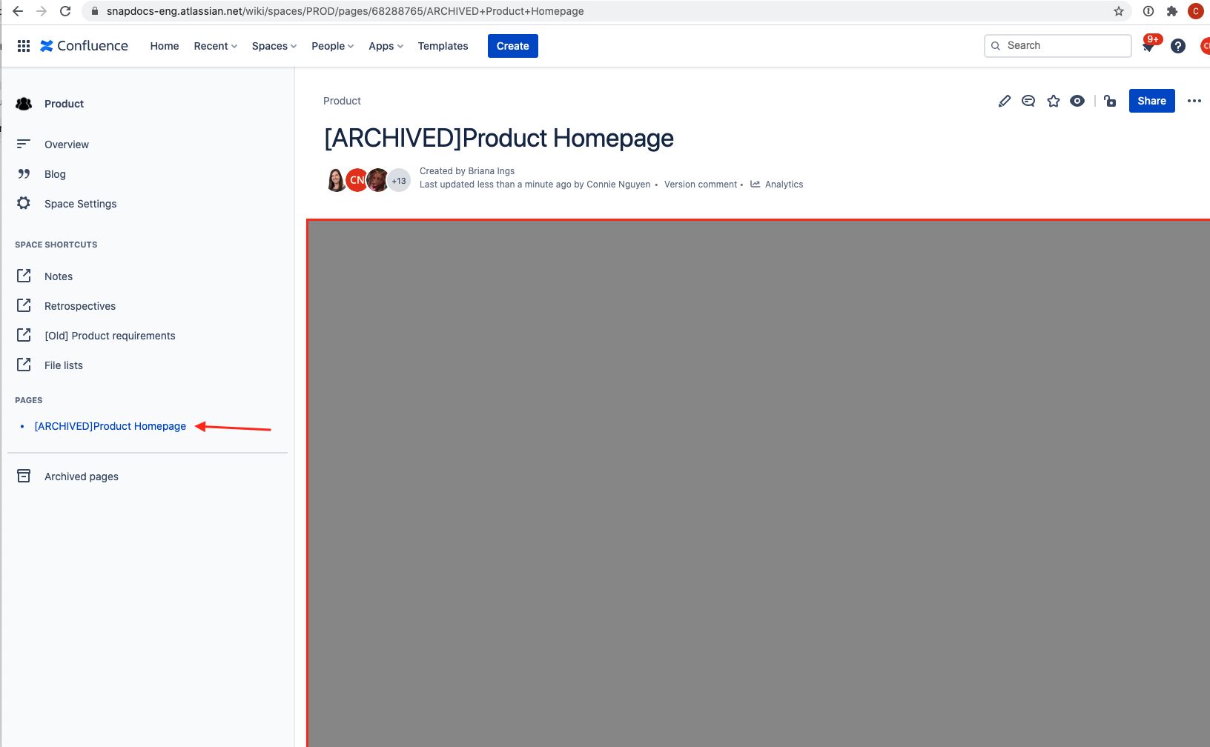Viewport: 1210px width, 747px height.
Task: Click the pencil edit page icon
Action: [x=1005, y=101]
